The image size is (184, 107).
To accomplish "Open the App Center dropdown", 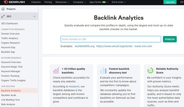I will 99,2.
